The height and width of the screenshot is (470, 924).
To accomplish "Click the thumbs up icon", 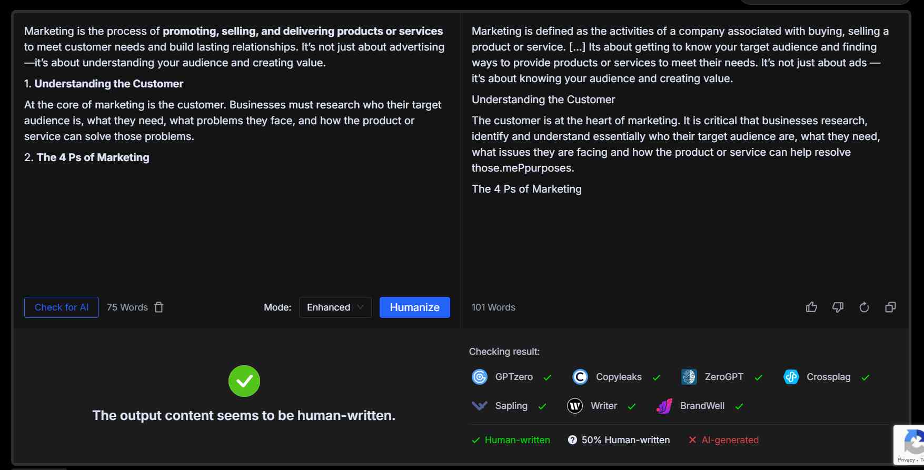I will (x=811, y=307).
